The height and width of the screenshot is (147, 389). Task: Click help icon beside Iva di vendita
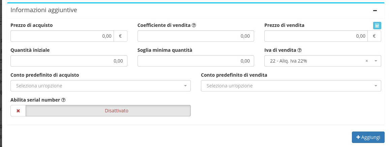299,50
